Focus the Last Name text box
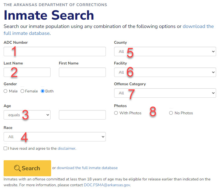 [x=27, y=72]
